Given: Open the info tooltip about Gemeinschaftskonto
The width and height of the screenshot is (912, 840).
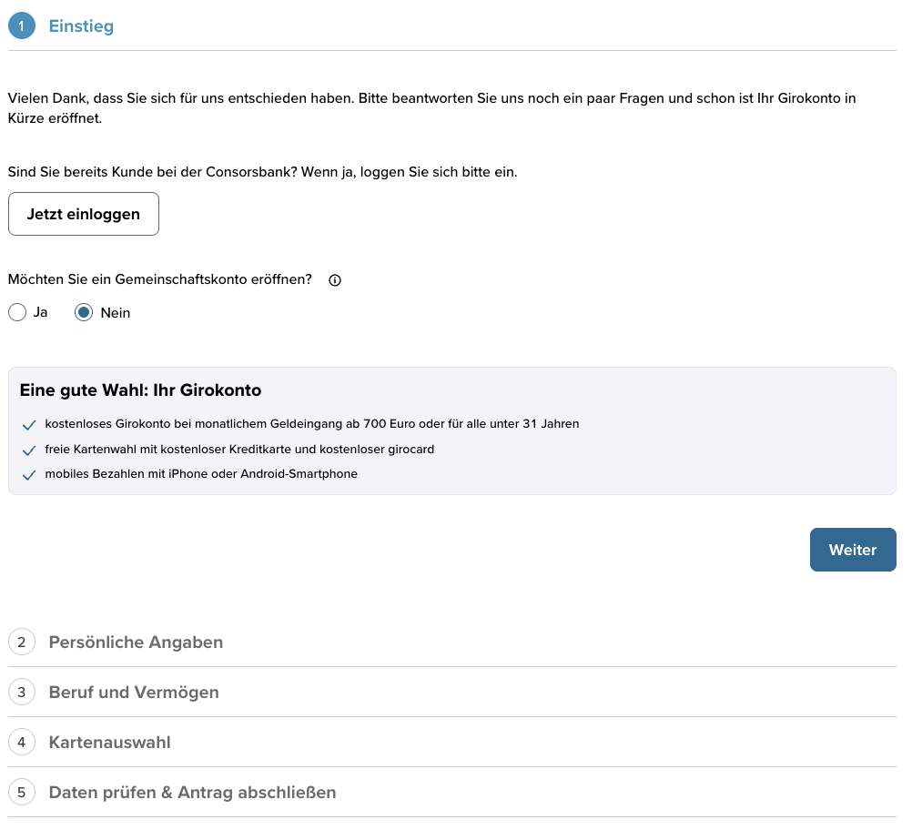Looking at the screenshot, I should tap(335, 279).
